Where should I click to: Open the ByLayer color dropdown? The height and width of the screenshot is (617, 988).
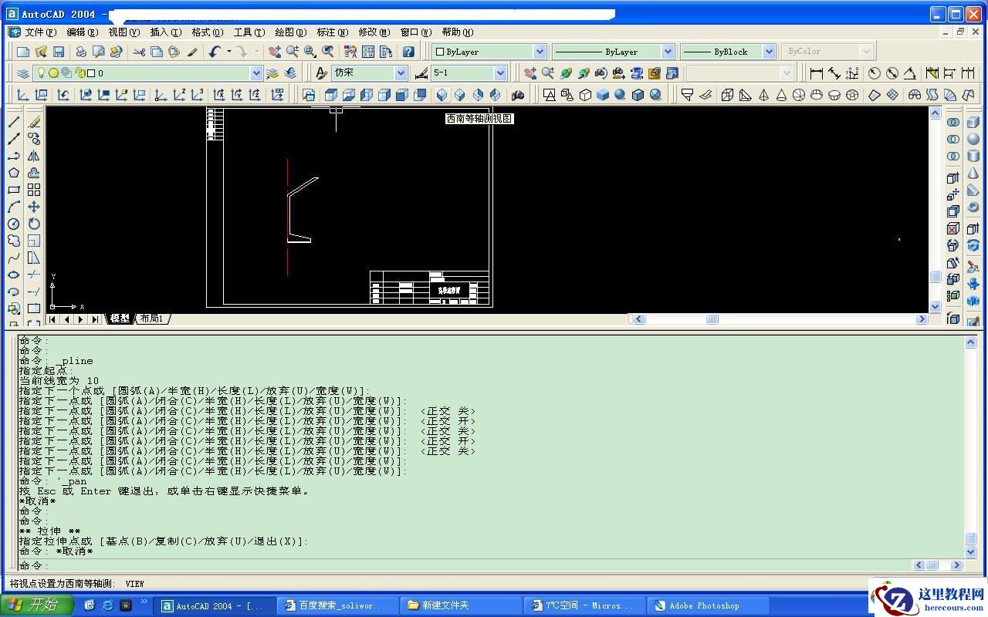pos(540,52)
